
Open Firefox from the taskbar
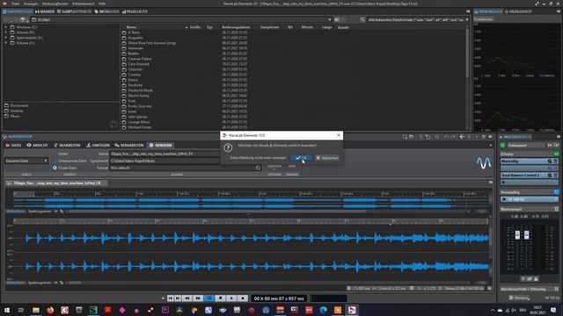coord(50,310)
